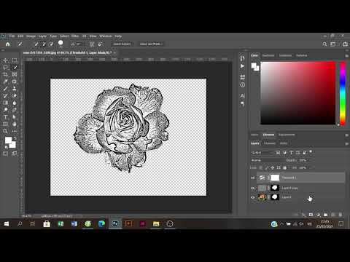Select the Horizontal Type tool
The width and height of the screenshot is (350, 262).
tap(5, 117)
